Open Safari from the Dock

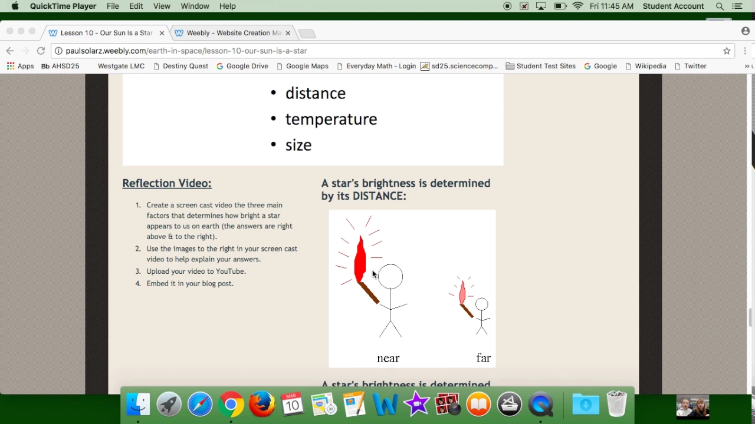(200, 405)
